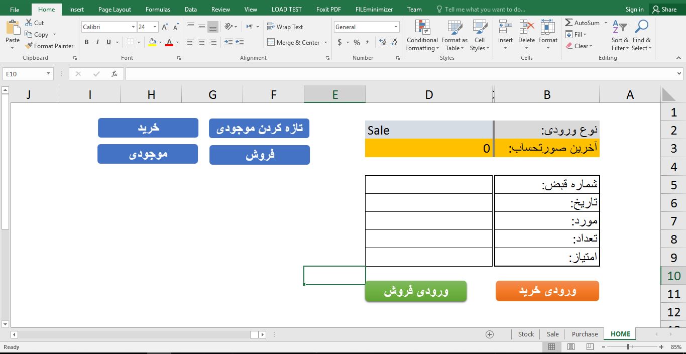
Task: Click the blue فروش button
Action: [x=260, y=155]
